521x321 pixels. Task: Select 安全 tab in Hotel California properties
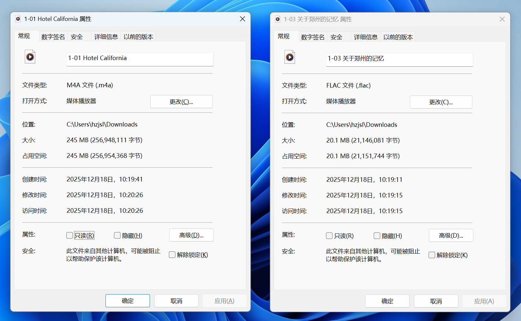click(x=77, y=37)
